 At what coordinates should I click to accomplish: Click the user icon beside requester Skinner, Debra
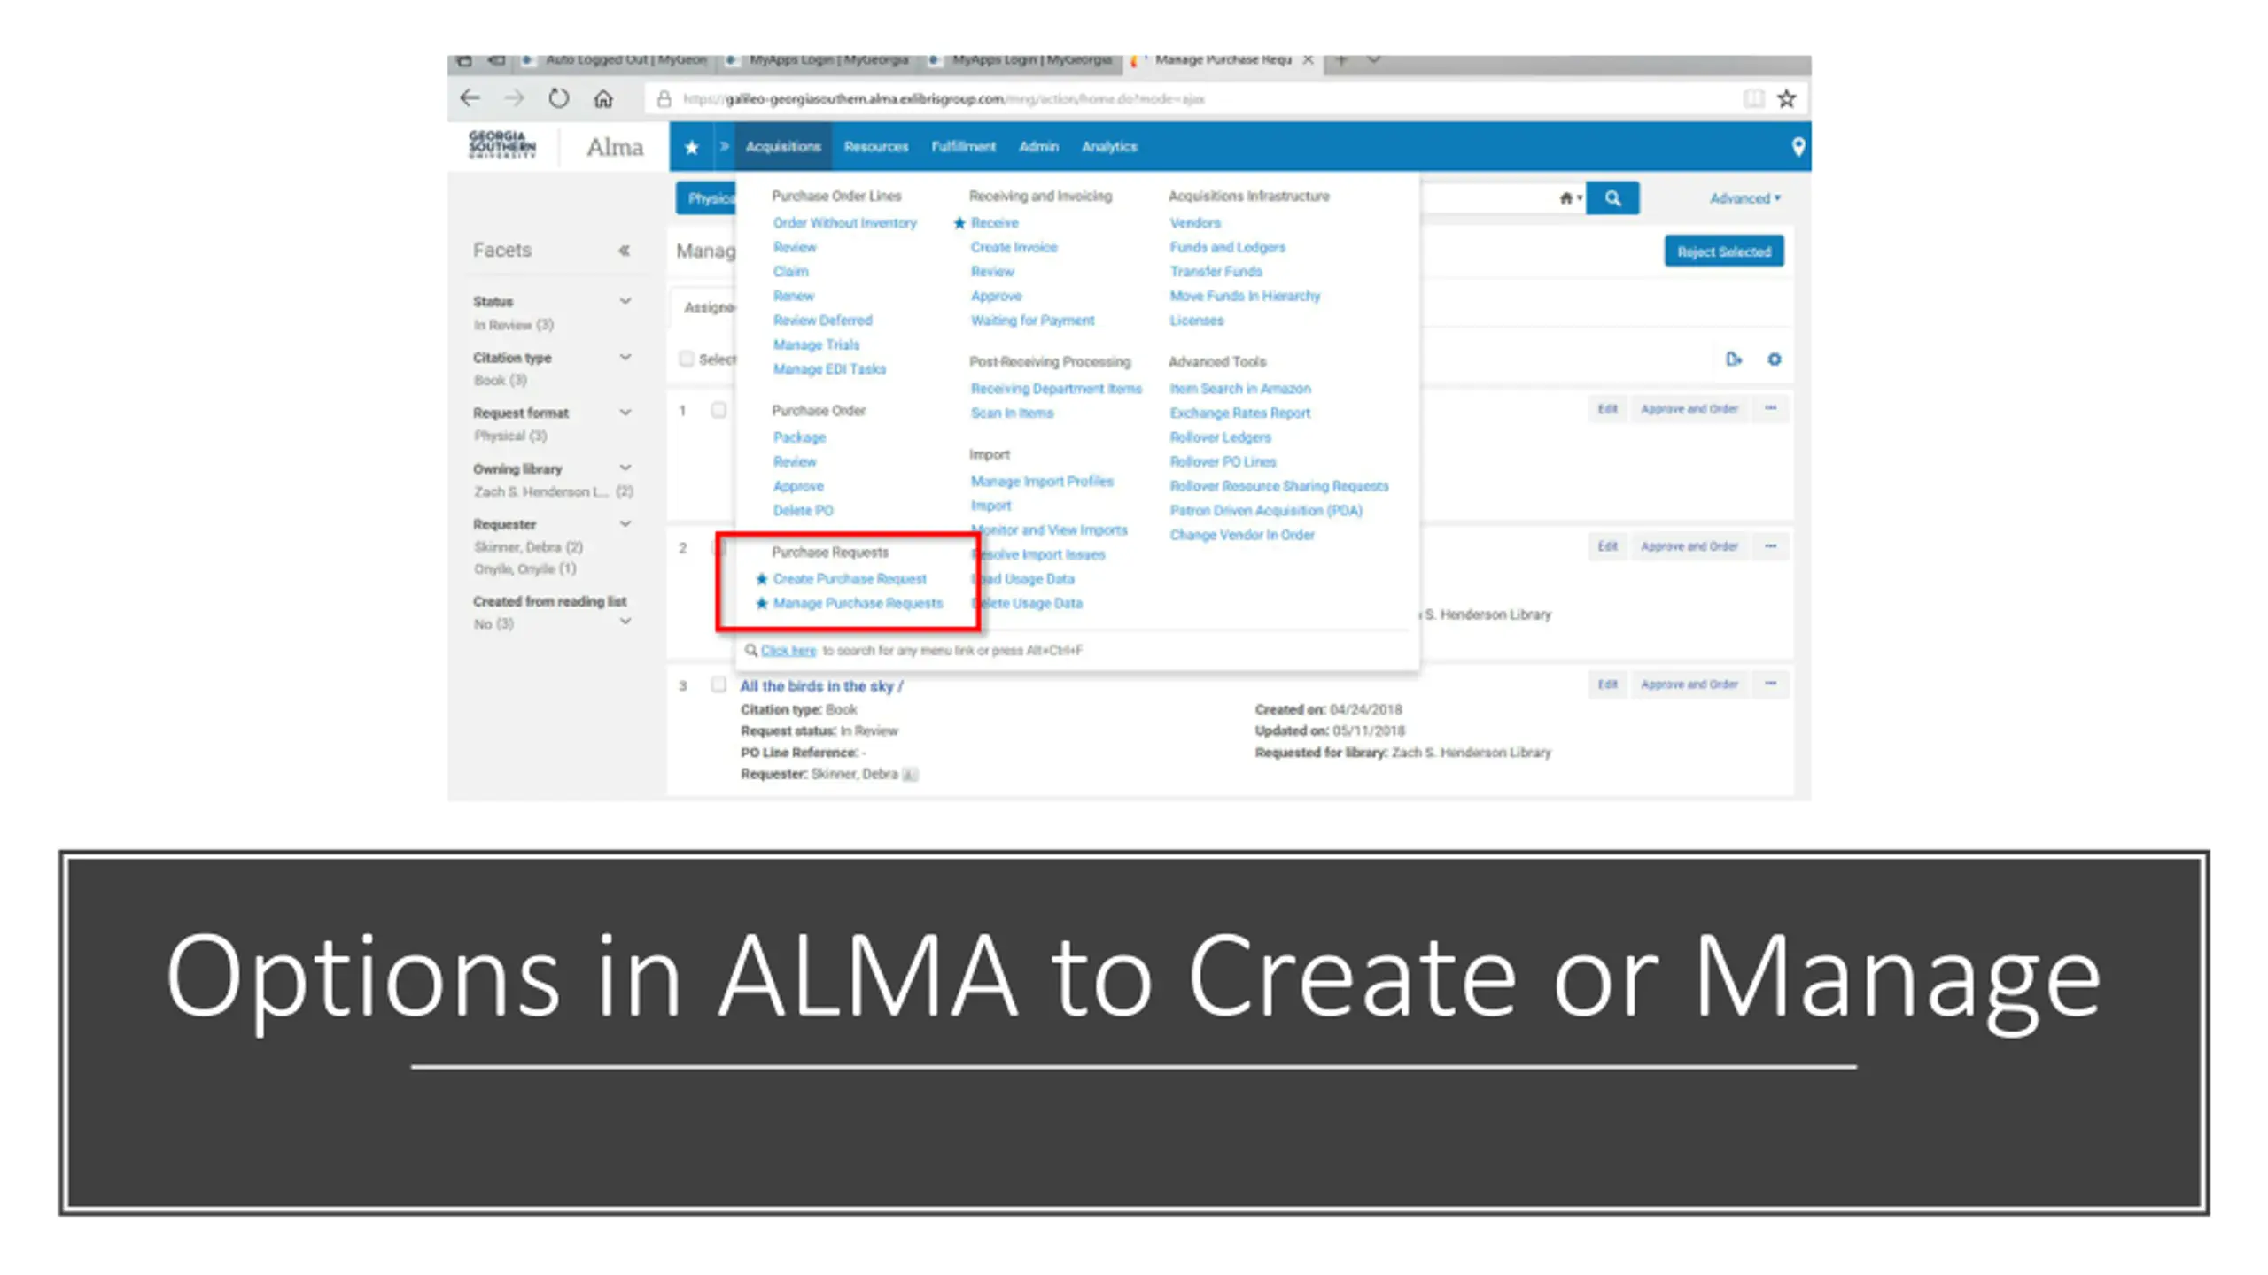(910, 775)
